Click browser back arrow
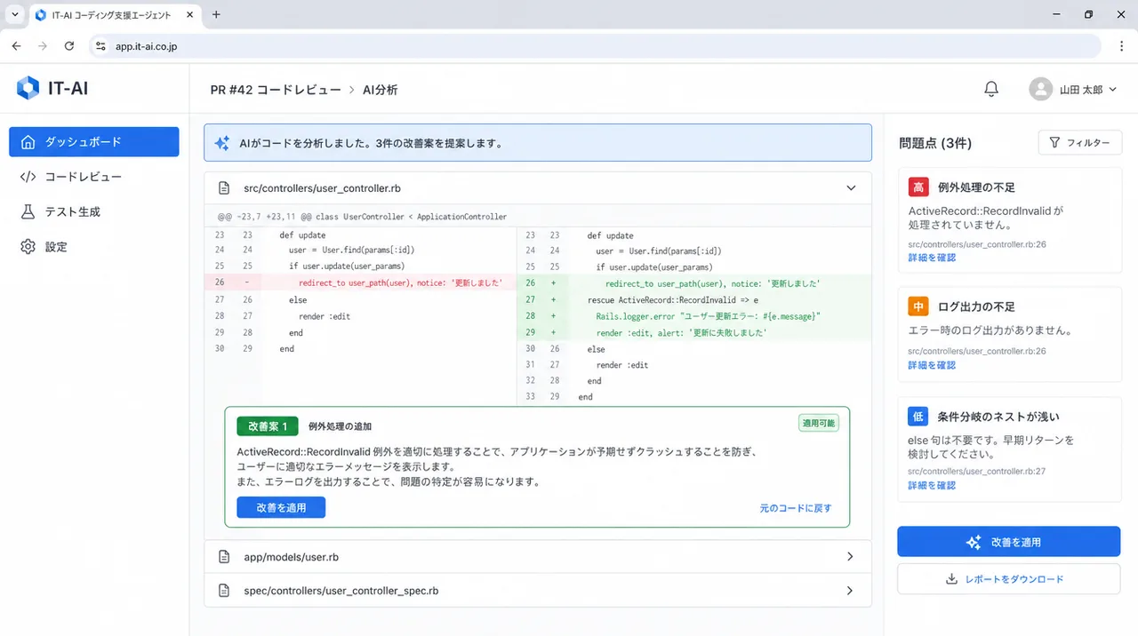 pos(17,46)
